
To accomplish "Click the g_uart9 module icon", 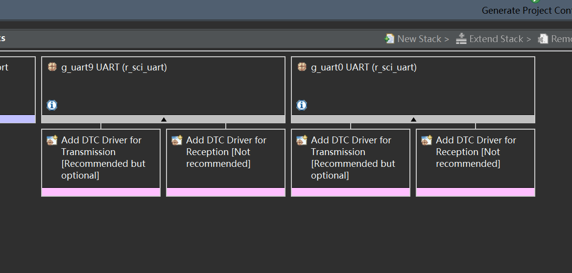I will (x=52, y=67).
